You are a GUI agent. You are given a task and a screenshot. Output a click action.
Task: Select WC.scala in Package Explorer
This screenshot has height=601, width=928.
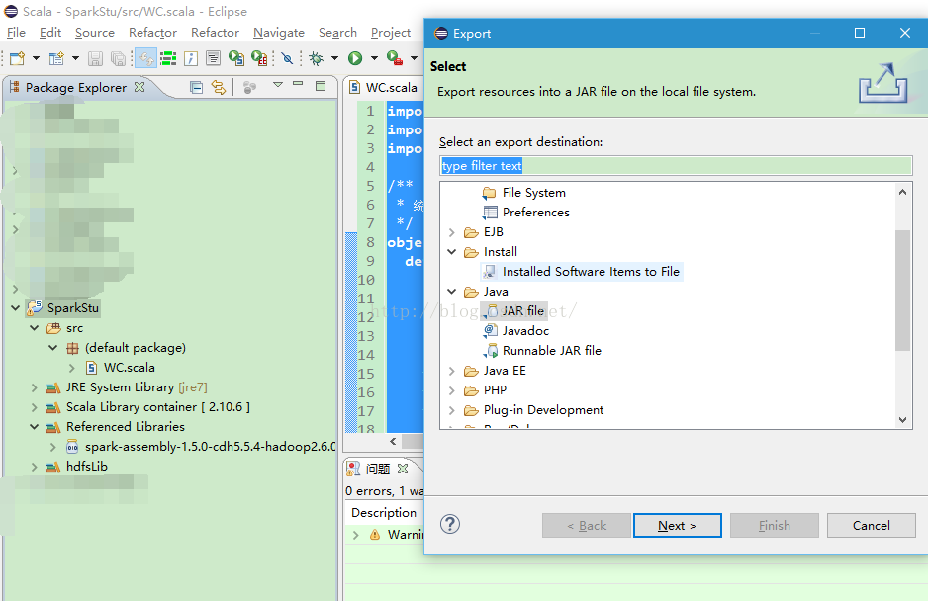pos(129,368)
